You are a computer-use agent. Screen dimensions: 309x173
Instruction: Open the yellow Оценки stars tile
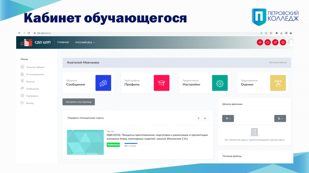pyautogui.click(x=278, y=83)
